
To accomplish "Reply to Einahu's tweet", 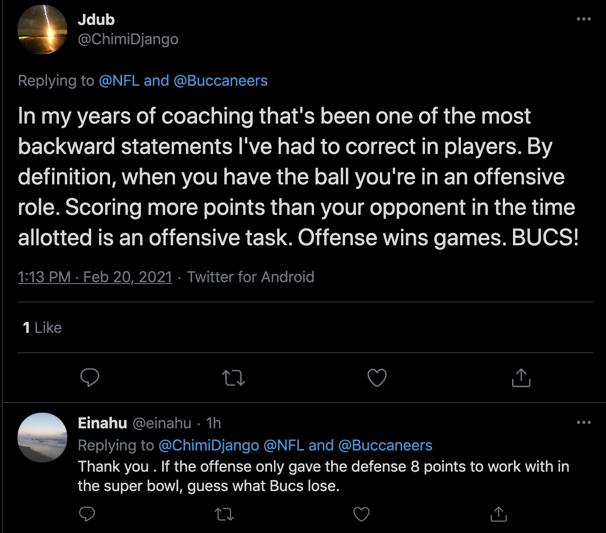I will coord(87,514).
